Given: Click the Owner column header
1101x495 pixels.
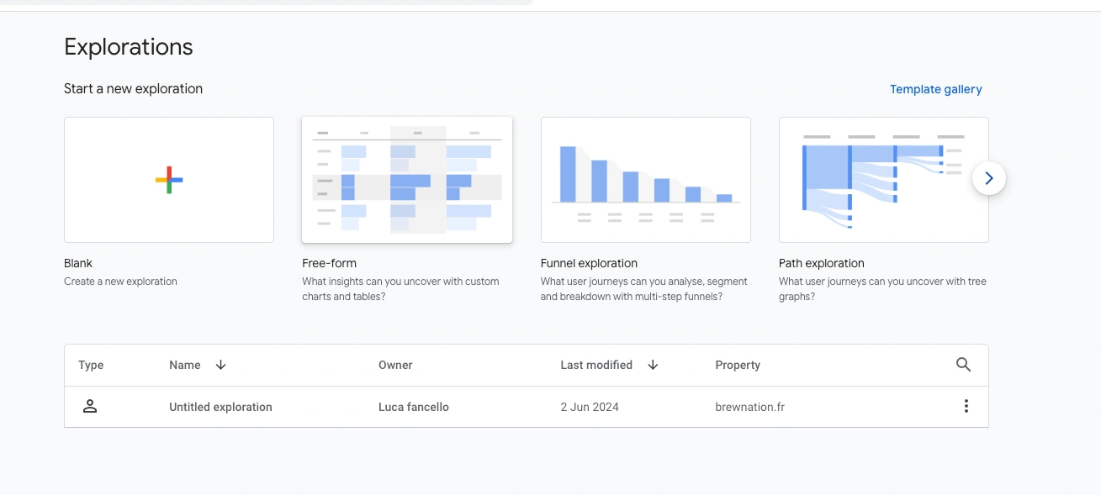Looking at the screenshot, I should coord(395,365).
